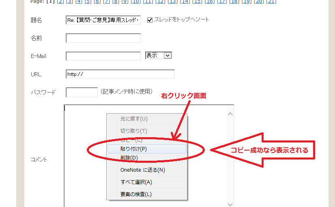This screenshot has width=335, height=207.
Task: Open page 18 link
Action: [x=234, y=2]
